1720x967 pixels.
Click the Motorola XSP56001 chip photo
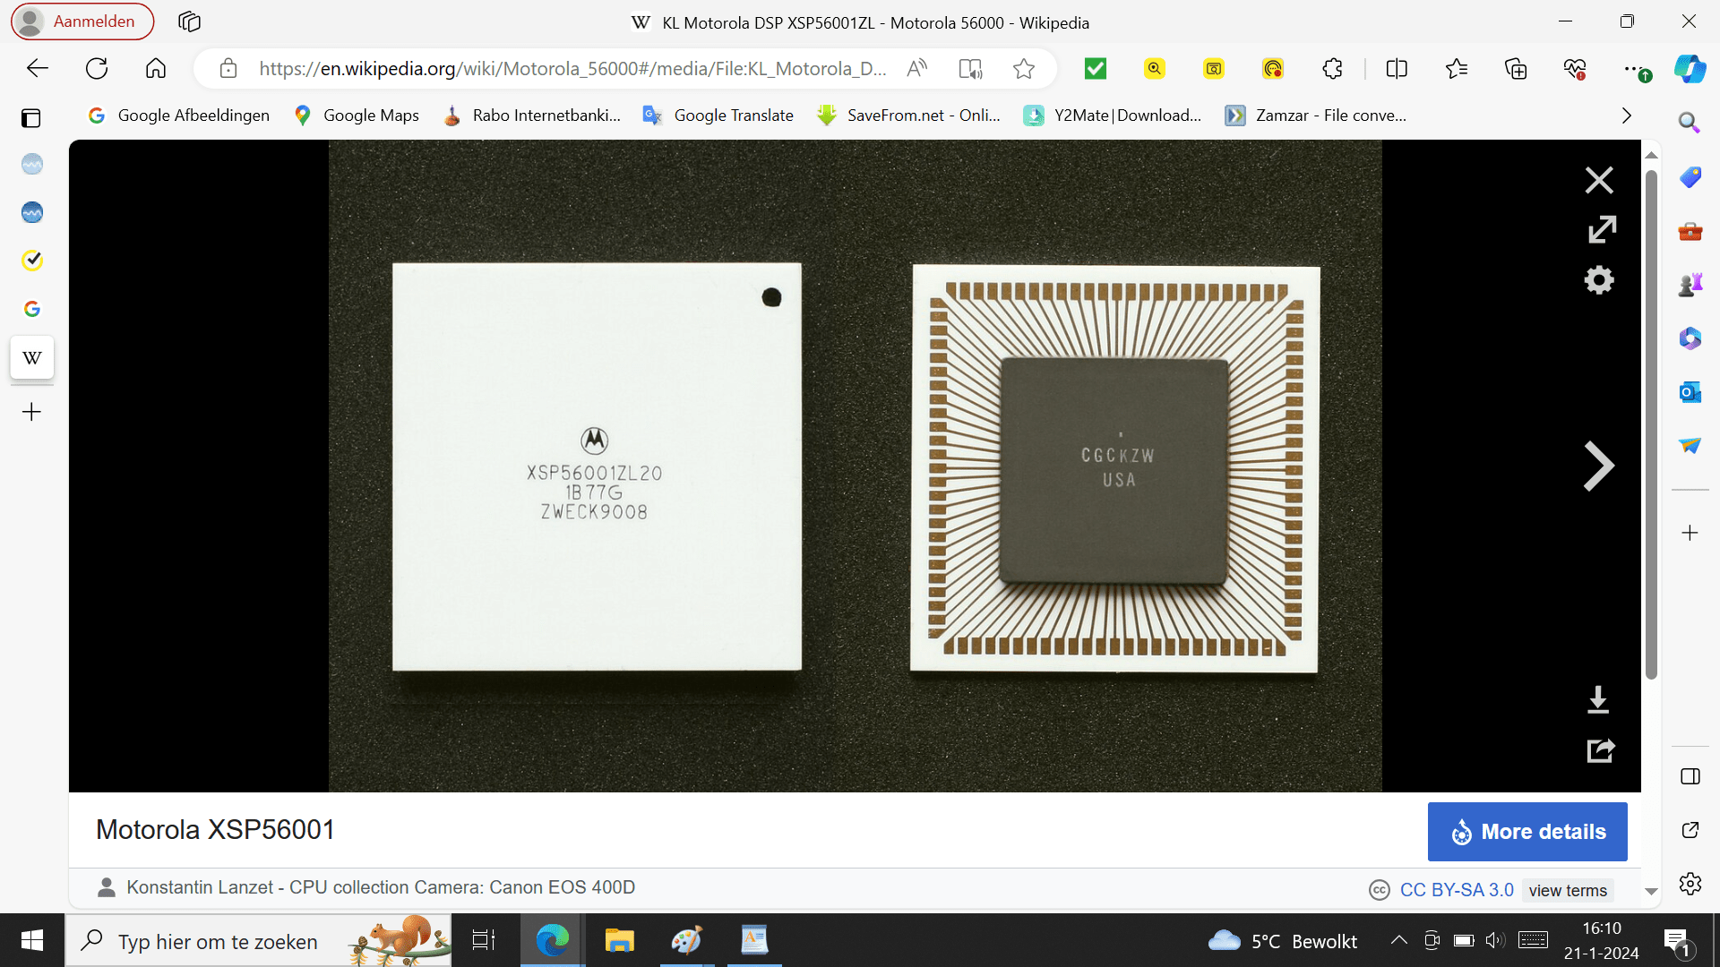(856, 466)
